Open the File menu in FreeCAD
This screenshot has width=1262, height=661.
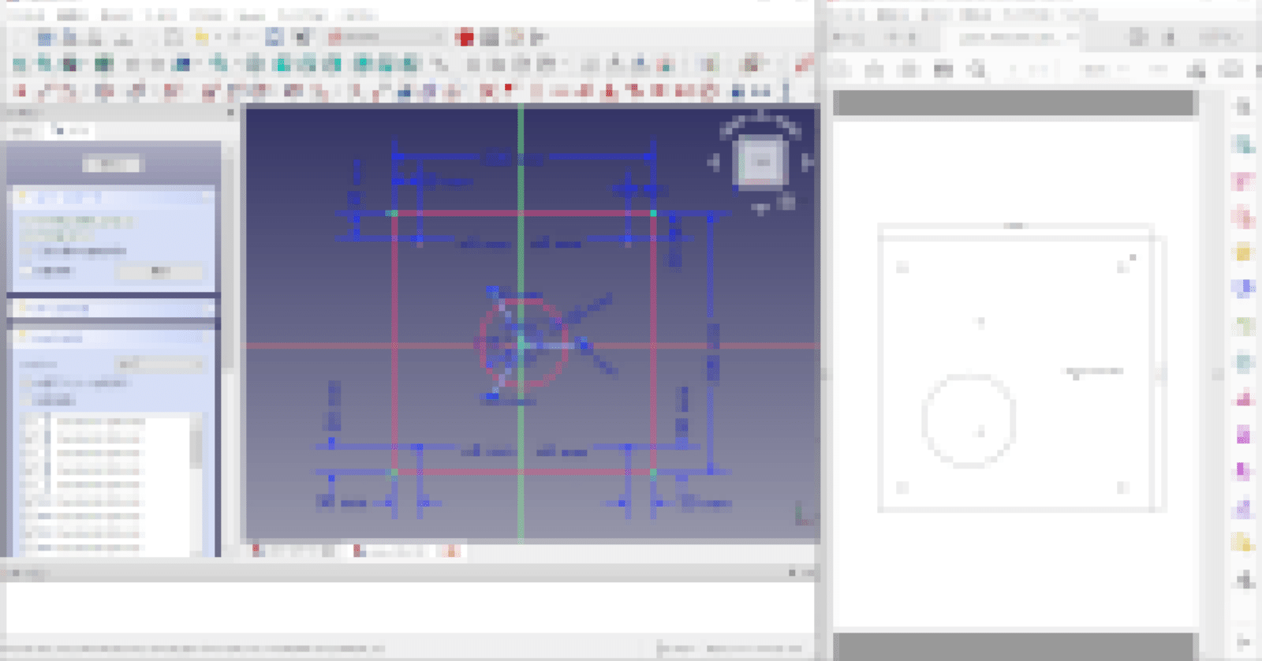point(25,15)
